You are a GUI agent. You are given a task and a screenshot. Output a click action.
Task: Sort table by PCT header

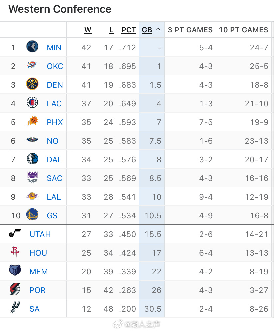click(x=129, y=30)
